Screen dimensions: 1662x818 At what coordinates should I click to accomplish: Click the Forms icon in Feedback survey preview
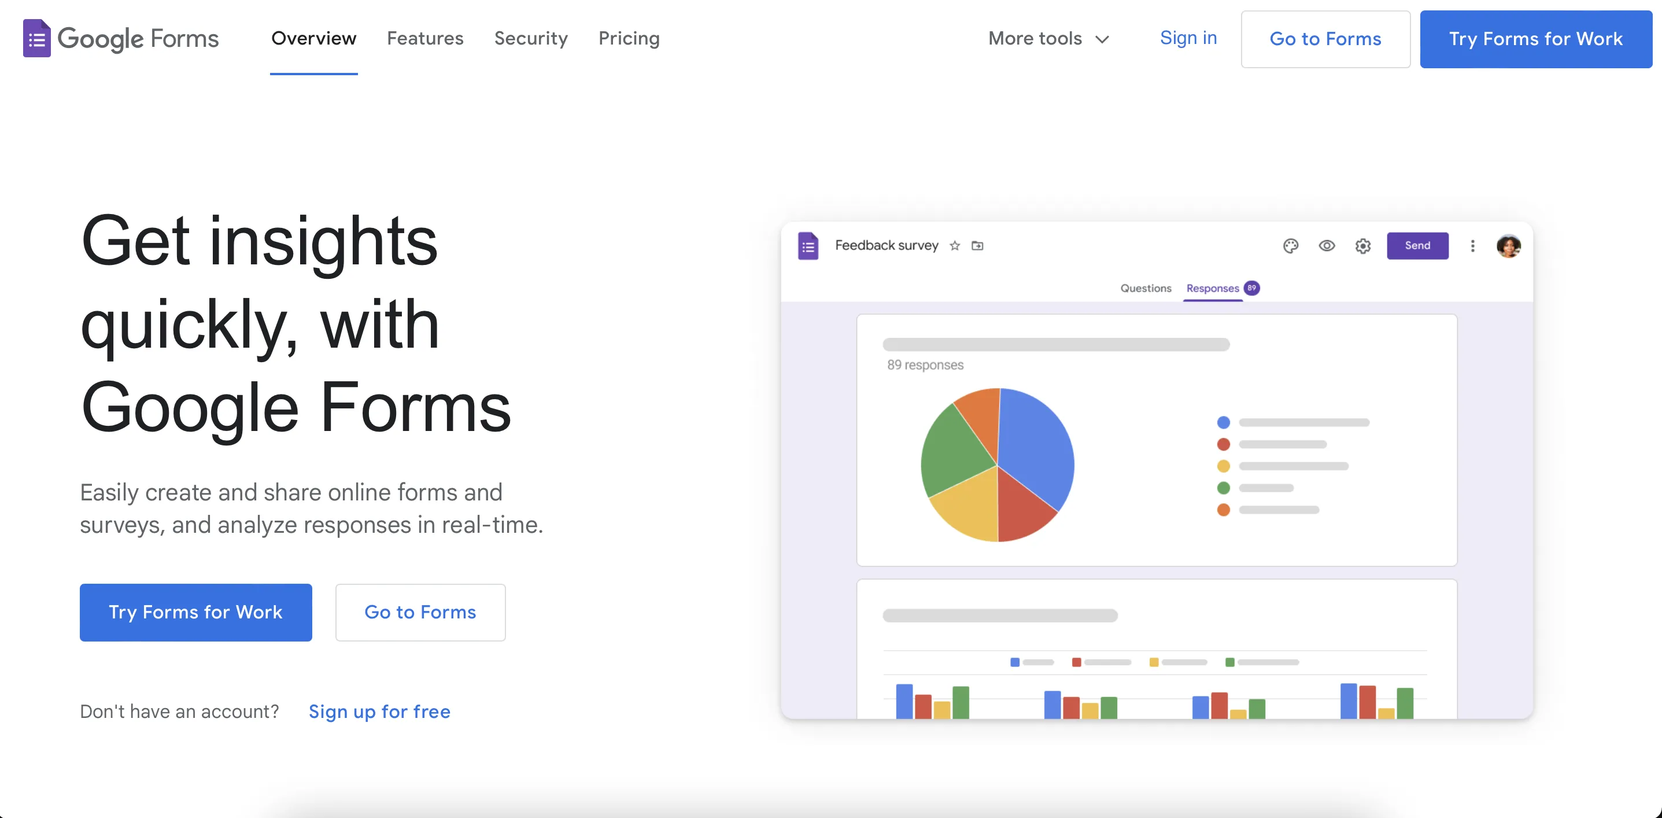[x=808, y=246]
